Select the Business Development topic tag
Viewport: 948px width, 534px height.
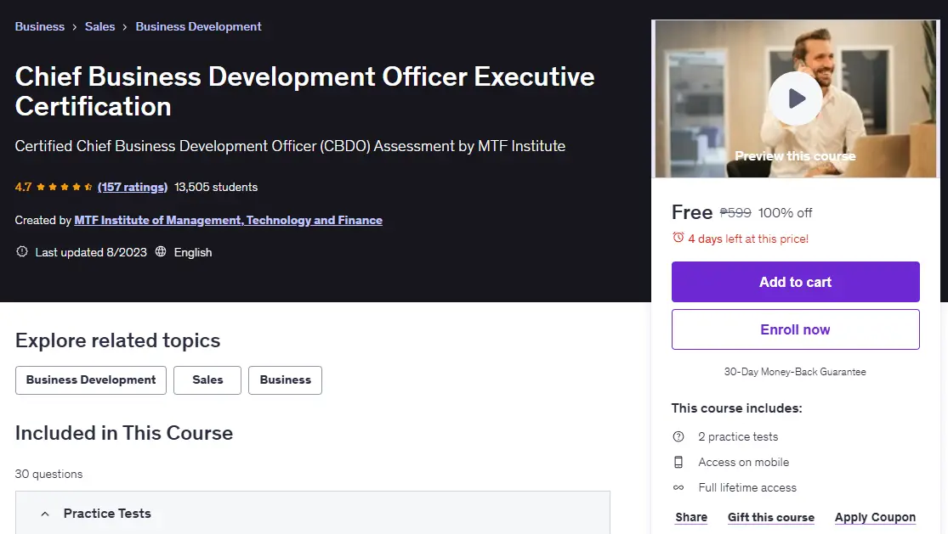tap(91, 380)
